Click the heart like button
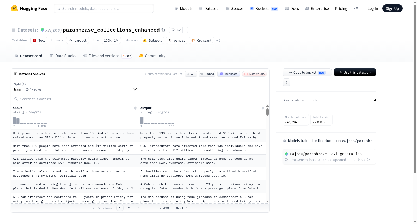The height and width of the screenshot is (224, 417). tap(176, 30)
